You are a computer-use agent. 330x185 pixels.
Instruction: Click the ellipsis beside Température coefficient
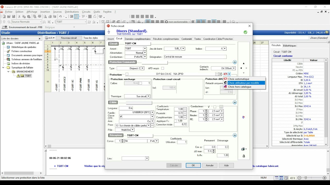pos(185,109)
